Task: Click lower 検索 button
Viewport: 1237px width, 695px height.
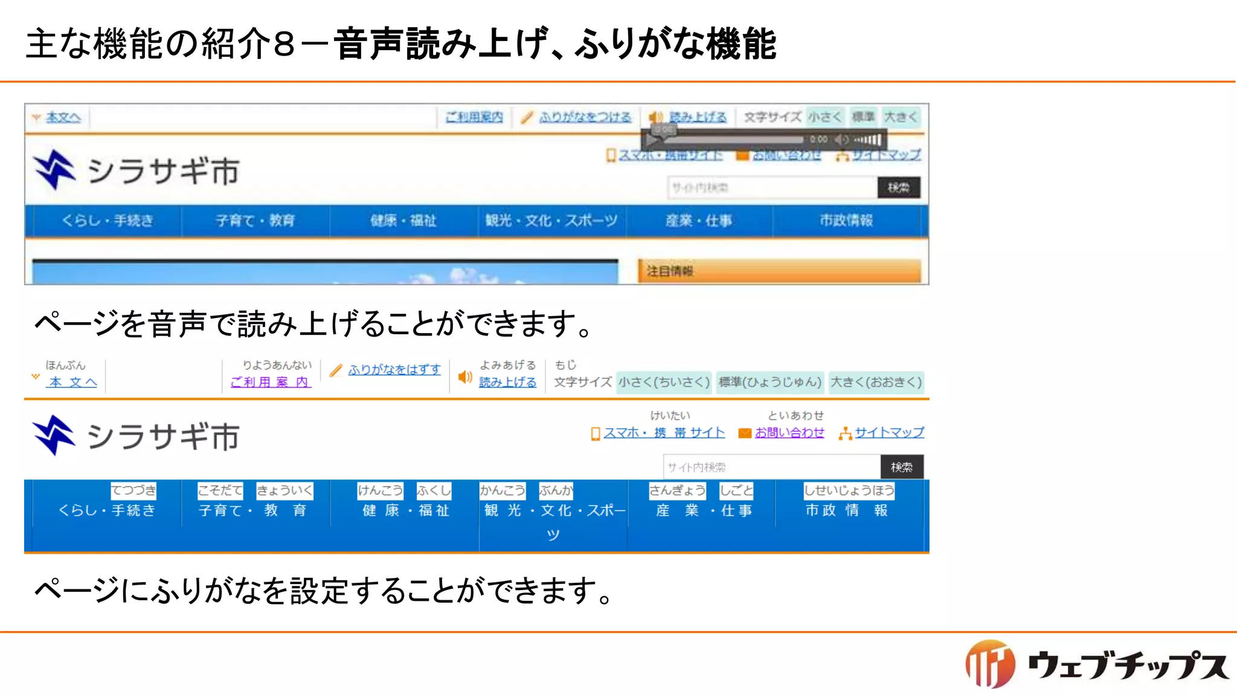Action: [x=902, y=467]
